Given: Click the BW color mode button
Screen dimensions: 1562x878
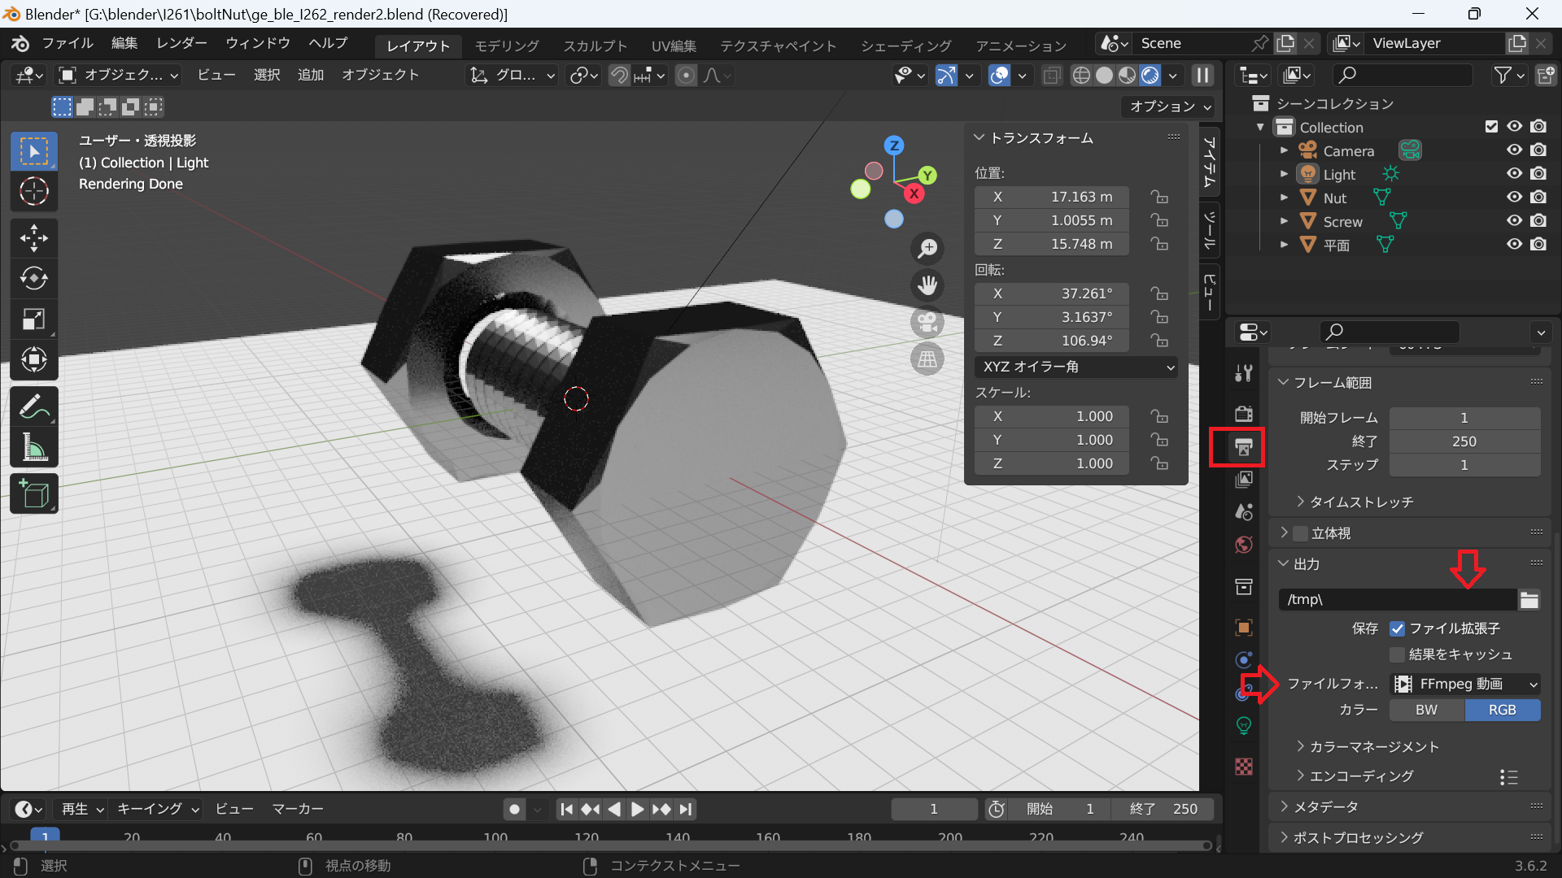Looking at the screenshot, I should pos(1425,710).
